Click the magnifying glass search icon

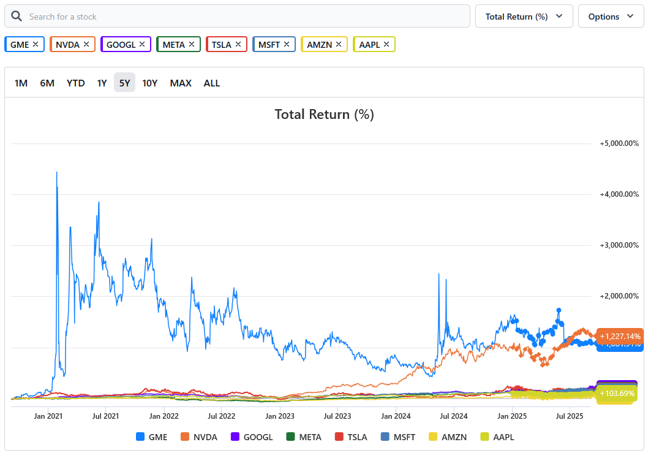coord(17,16)
